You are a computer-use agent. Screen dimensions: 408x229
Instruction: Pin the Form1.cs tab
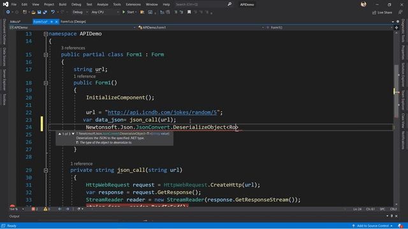click(x=52, y=22)
